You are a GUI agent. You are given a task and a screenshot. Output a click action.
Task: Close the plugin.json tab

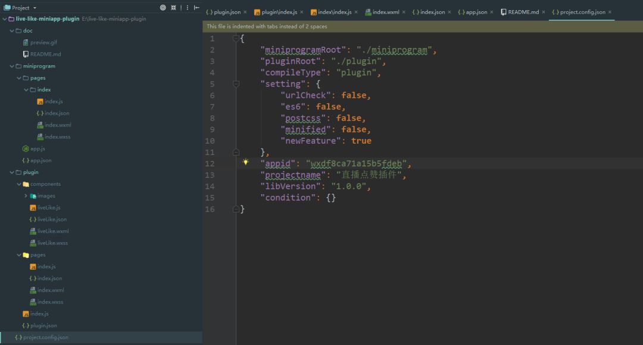245,12
